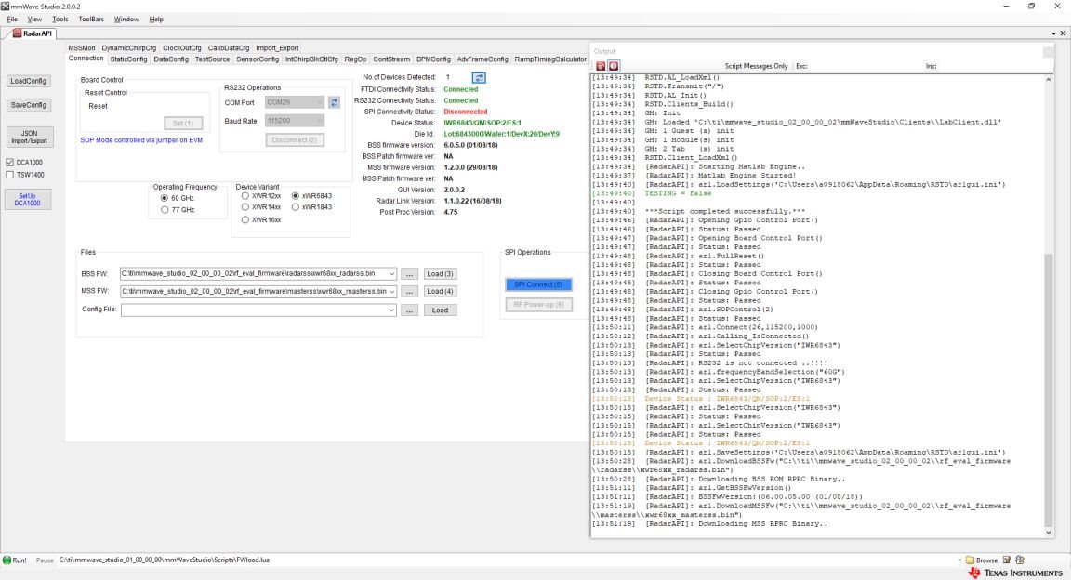Browse for Config File with ... button
The height and width of the screenshot is (580, 1071).
pyautogui.click(x=409, y=310)
